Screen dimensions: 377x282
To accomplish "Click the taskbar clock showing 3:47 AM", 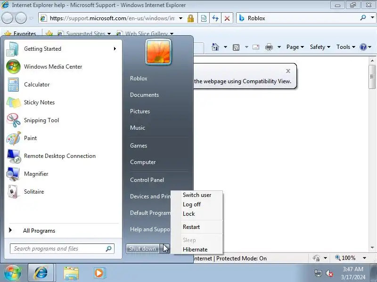I will [352, 273].
